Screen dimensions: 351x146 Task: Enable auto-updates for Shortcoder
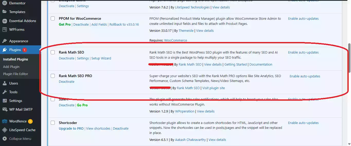tap(303, 123)
